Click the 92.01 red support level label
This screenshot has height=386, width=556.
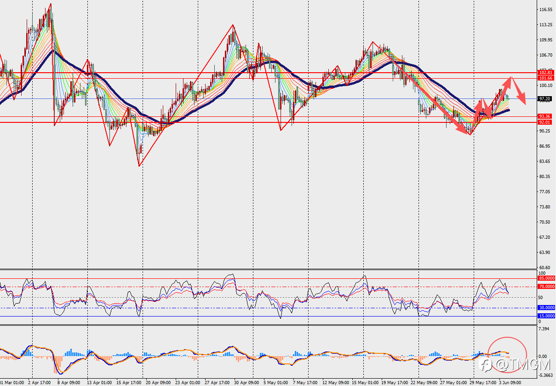(545, 122)
